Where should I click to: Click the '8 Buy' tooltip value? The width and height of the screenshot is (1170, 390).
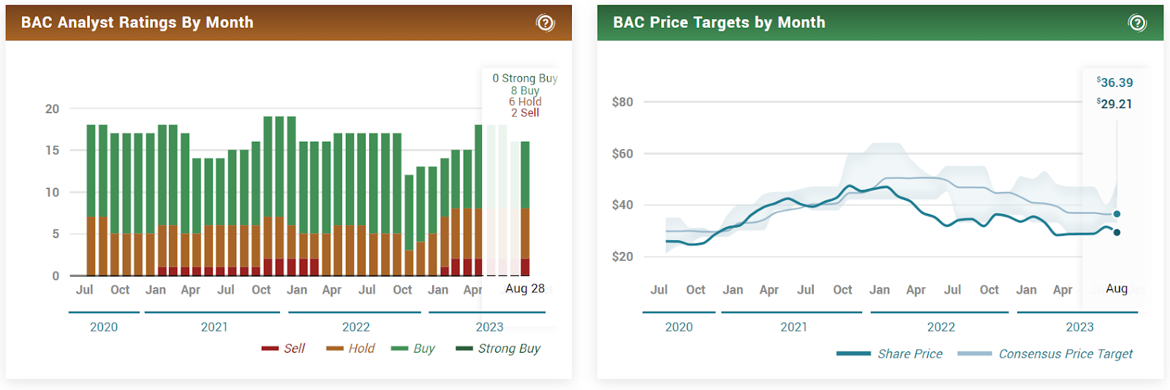525,91
